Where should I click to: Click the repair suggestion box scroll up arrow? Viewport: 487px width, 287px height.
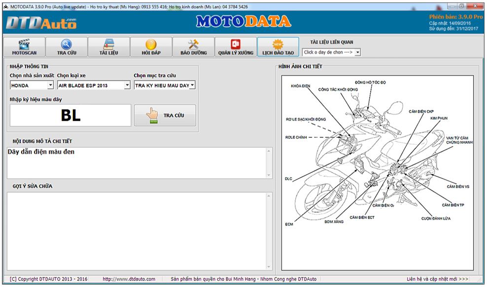tap(269, 196)
